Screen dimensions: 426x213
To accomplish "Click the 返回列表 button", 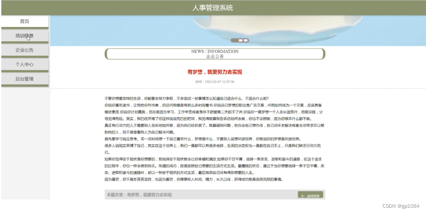I will click(x=310, y=195).
